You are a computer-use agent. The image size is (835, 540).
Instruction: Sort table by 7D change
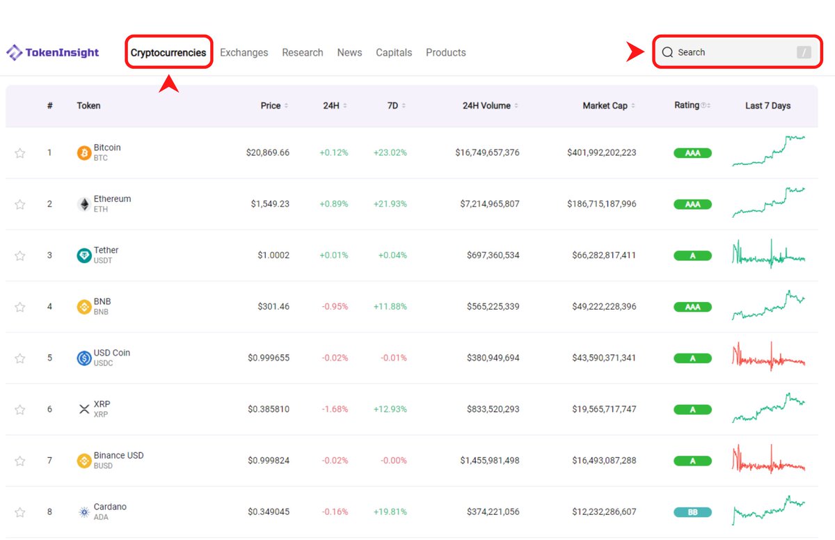coord(397,106)
